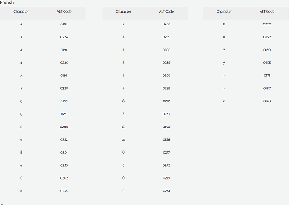Select the Ÿ character cell
Viewport: 289px width, 205px height.
click(x=224, y=50)
